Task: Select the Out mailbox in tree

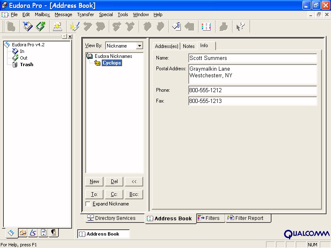Action: (x=24, y=58)
